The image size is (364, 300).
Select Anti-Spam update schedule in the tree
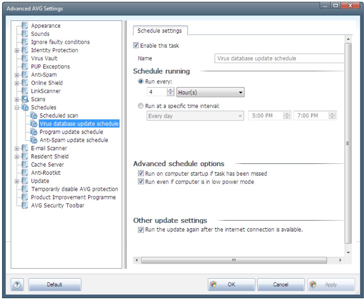click(74, 140)
